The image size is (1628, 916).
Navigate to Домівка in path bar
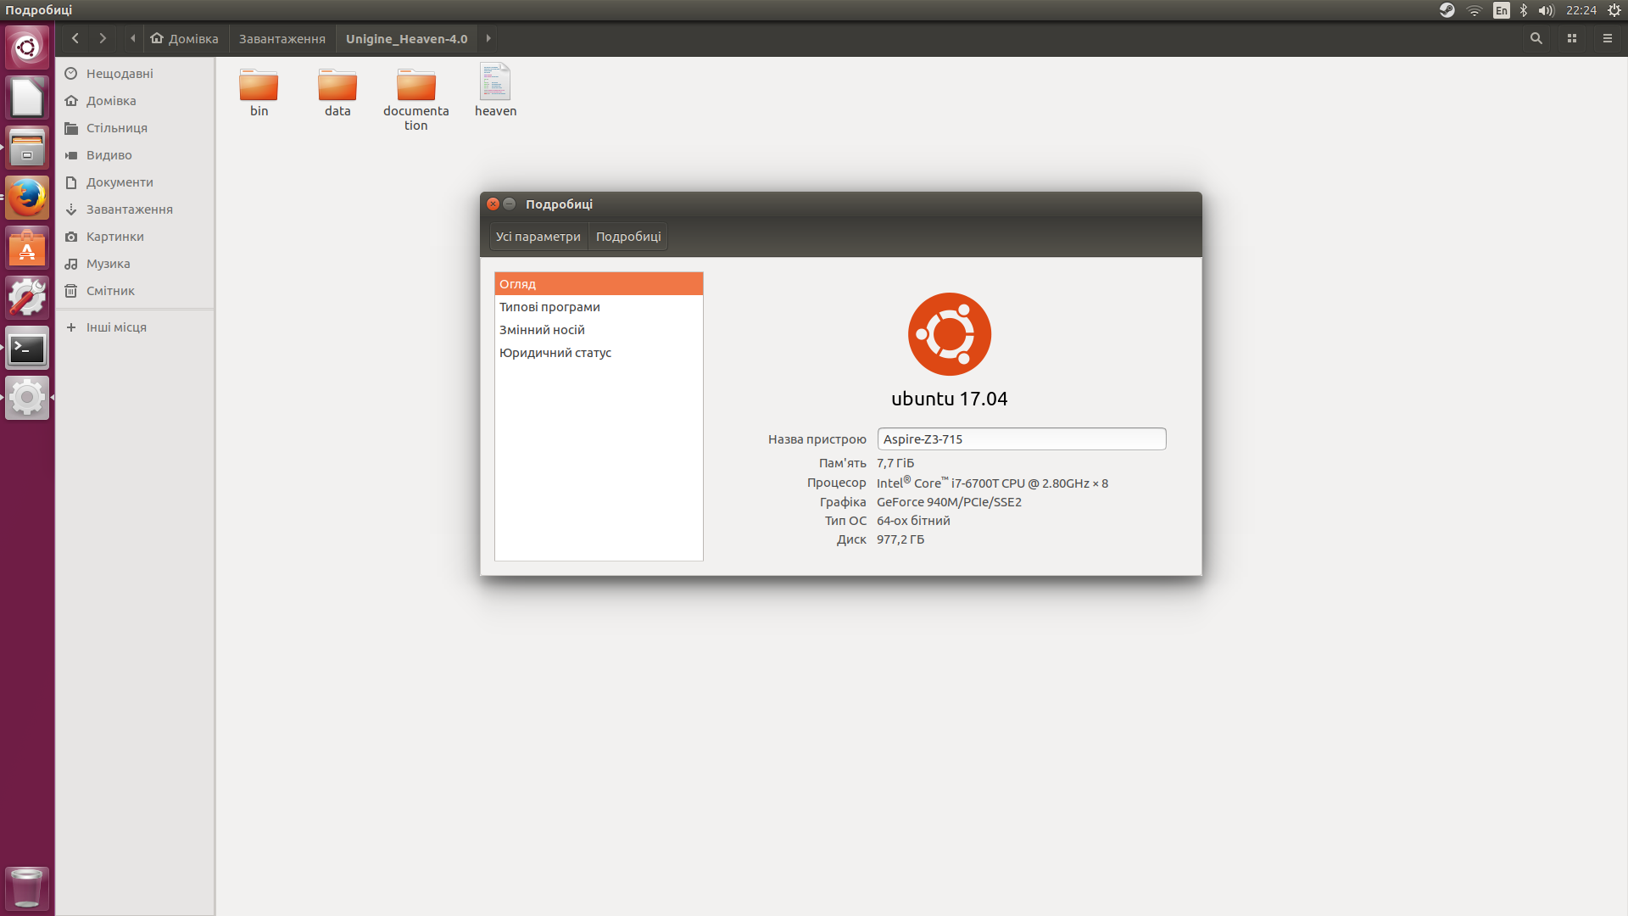[x=185, y=38]
